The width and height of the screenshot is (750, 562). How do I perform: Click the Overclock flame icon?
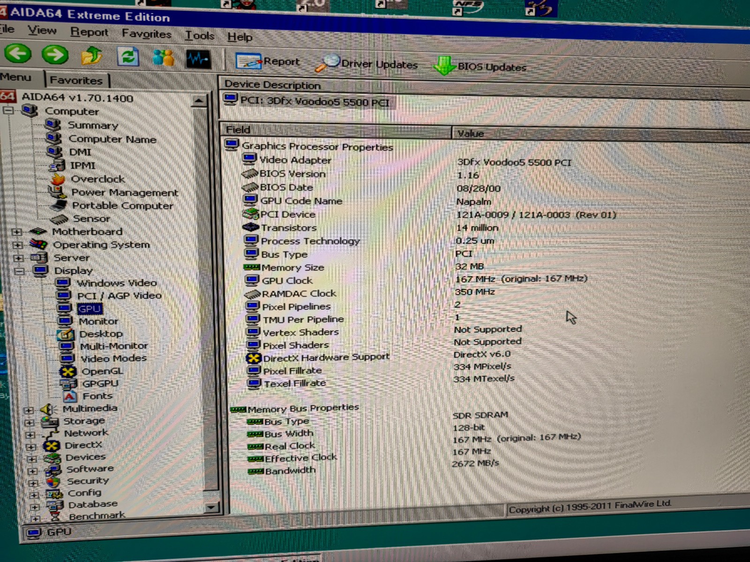point(58,178)
